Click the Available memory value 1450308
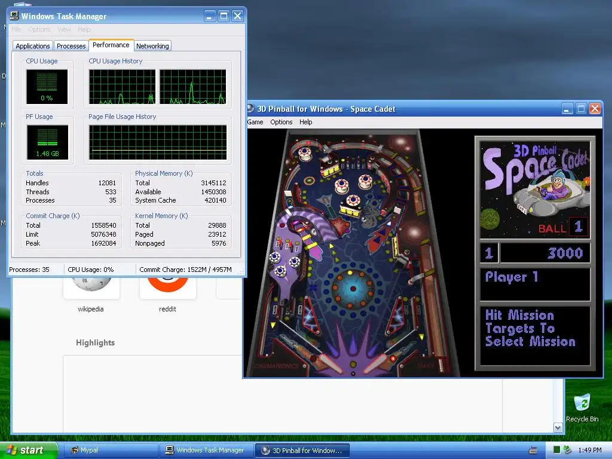 pyautogui.click(x=213, y=192)
